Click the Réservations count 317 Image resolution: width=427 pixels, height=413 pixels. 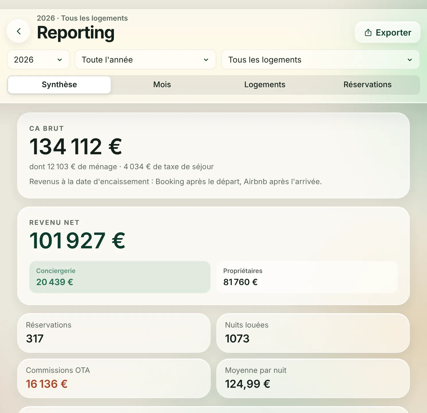35,339
